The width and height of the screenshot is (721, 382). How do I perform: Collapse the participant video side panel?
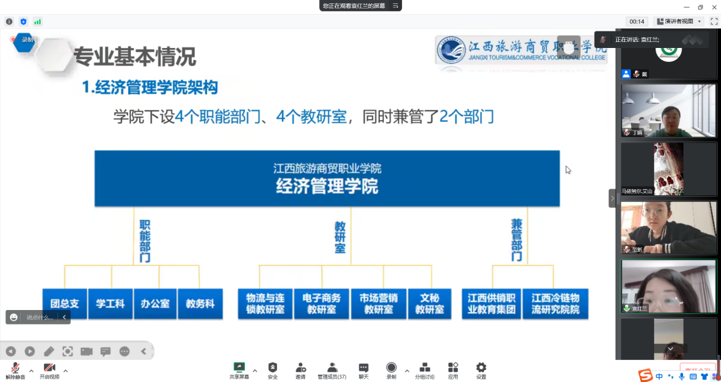(x=612, y=198)
